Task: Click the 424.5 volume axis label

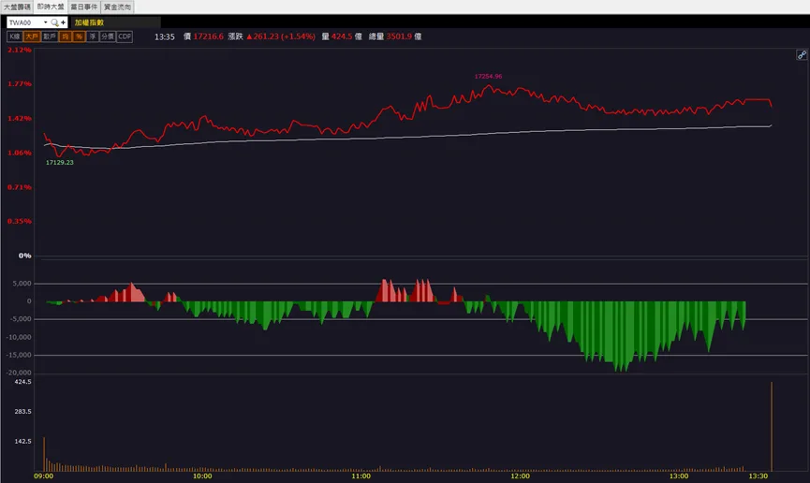Action: click(x=22, y=382)
